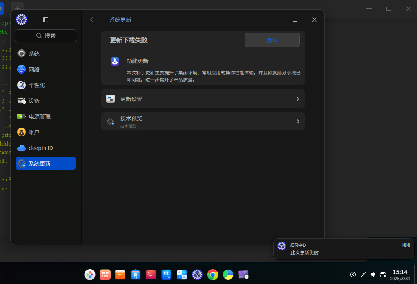The width and height of the screenshot is (417, 284).
Task: Launch the App Store from the dock
Action: pos(120,275)
